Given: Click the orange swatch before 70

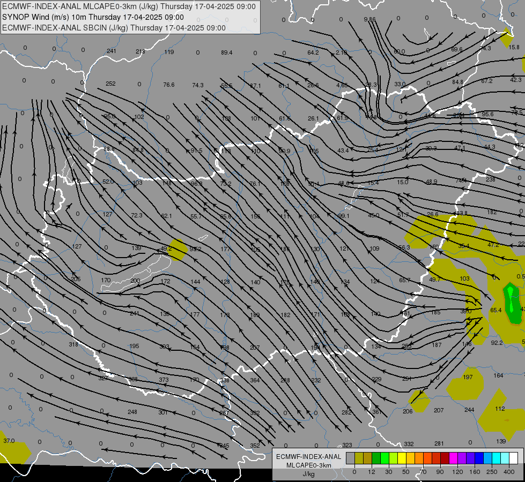Looking at the screenshot, I should [419, 458].
